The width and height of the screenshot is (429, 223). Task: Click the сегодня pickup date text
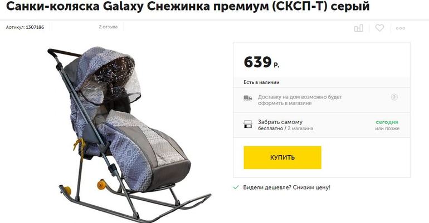(x=387, y=122)
